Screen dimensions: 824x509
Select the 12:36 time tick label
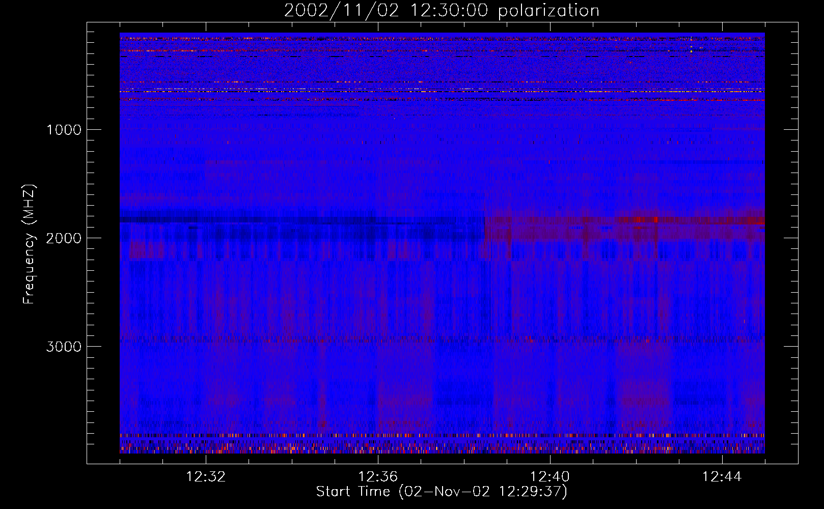[378, 477]
